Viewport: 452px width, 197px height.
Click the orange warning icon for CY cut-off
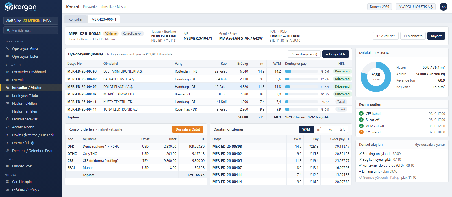click(x=361, y=132)
